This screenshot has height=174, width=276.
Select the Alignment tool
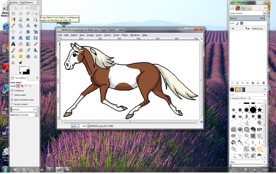(13, 32)
